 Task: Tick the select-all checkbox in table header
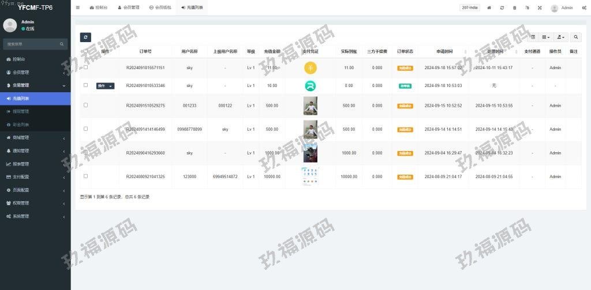coord(85,51)
